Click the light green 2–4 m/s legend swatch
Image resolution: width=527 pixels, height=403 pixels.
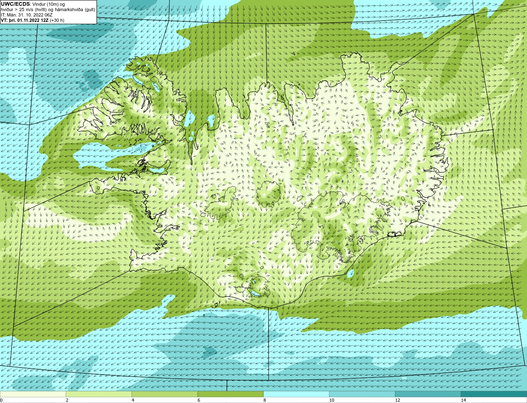(x=99, y=394)
